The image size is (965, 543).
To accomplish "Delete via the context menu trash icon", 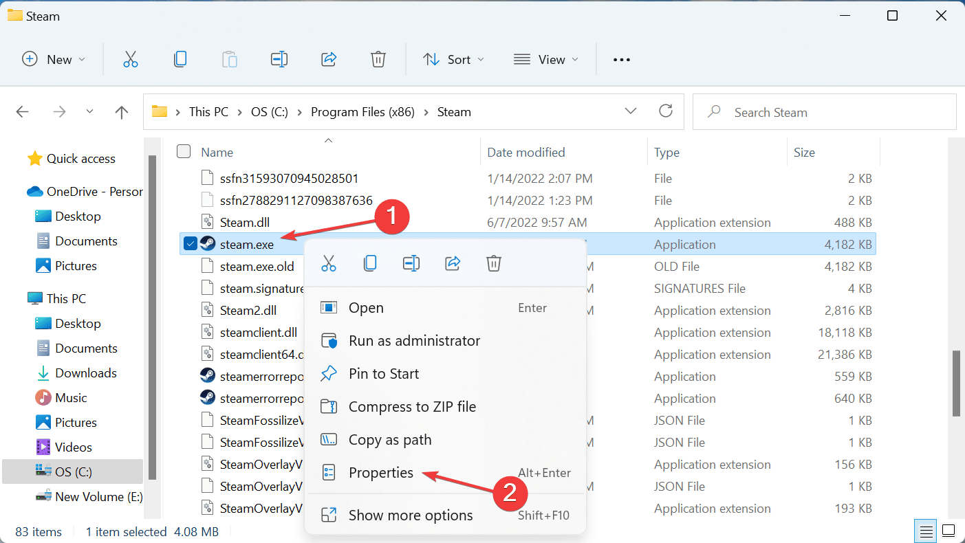I will coord(494,263).
